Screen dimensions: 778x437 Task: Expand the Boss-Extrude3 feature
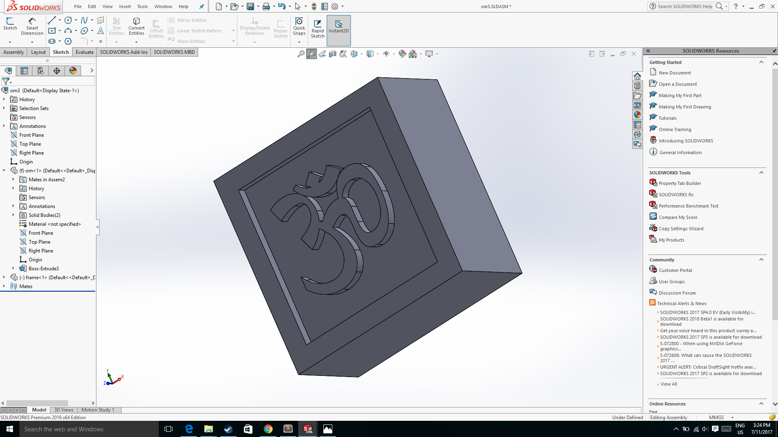(13, 268)
